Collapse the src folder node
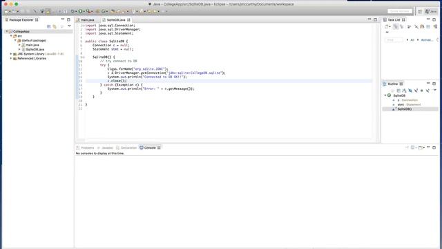The height and width of the screenshot is (249, 442). tap(11, 36)
